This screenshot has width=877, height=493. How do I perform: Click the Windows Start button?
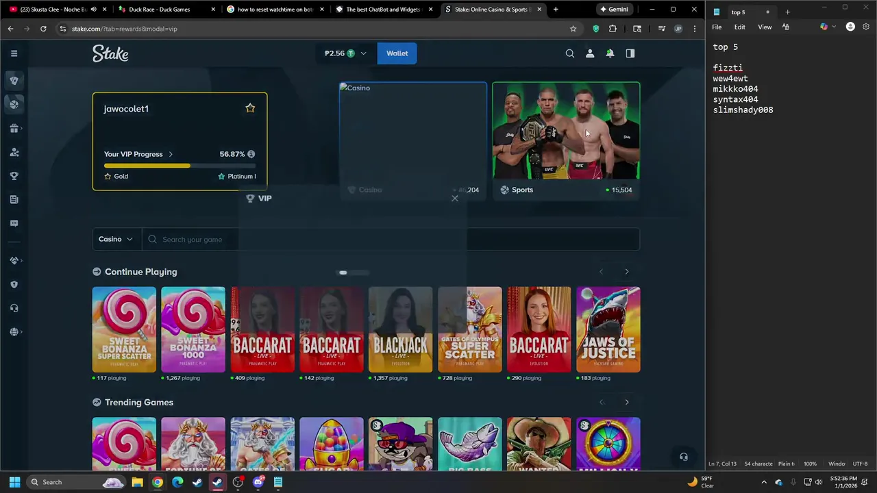14,482
